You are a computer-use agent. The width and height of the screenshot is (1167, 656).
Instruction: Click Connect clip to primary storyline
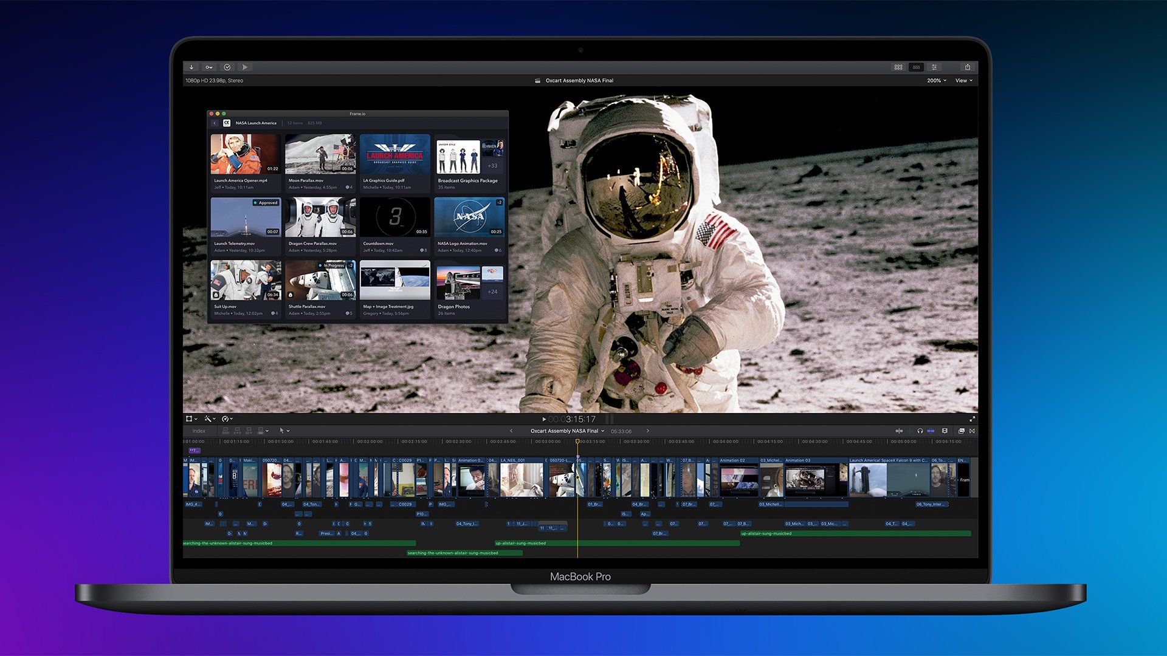[225, 431]
